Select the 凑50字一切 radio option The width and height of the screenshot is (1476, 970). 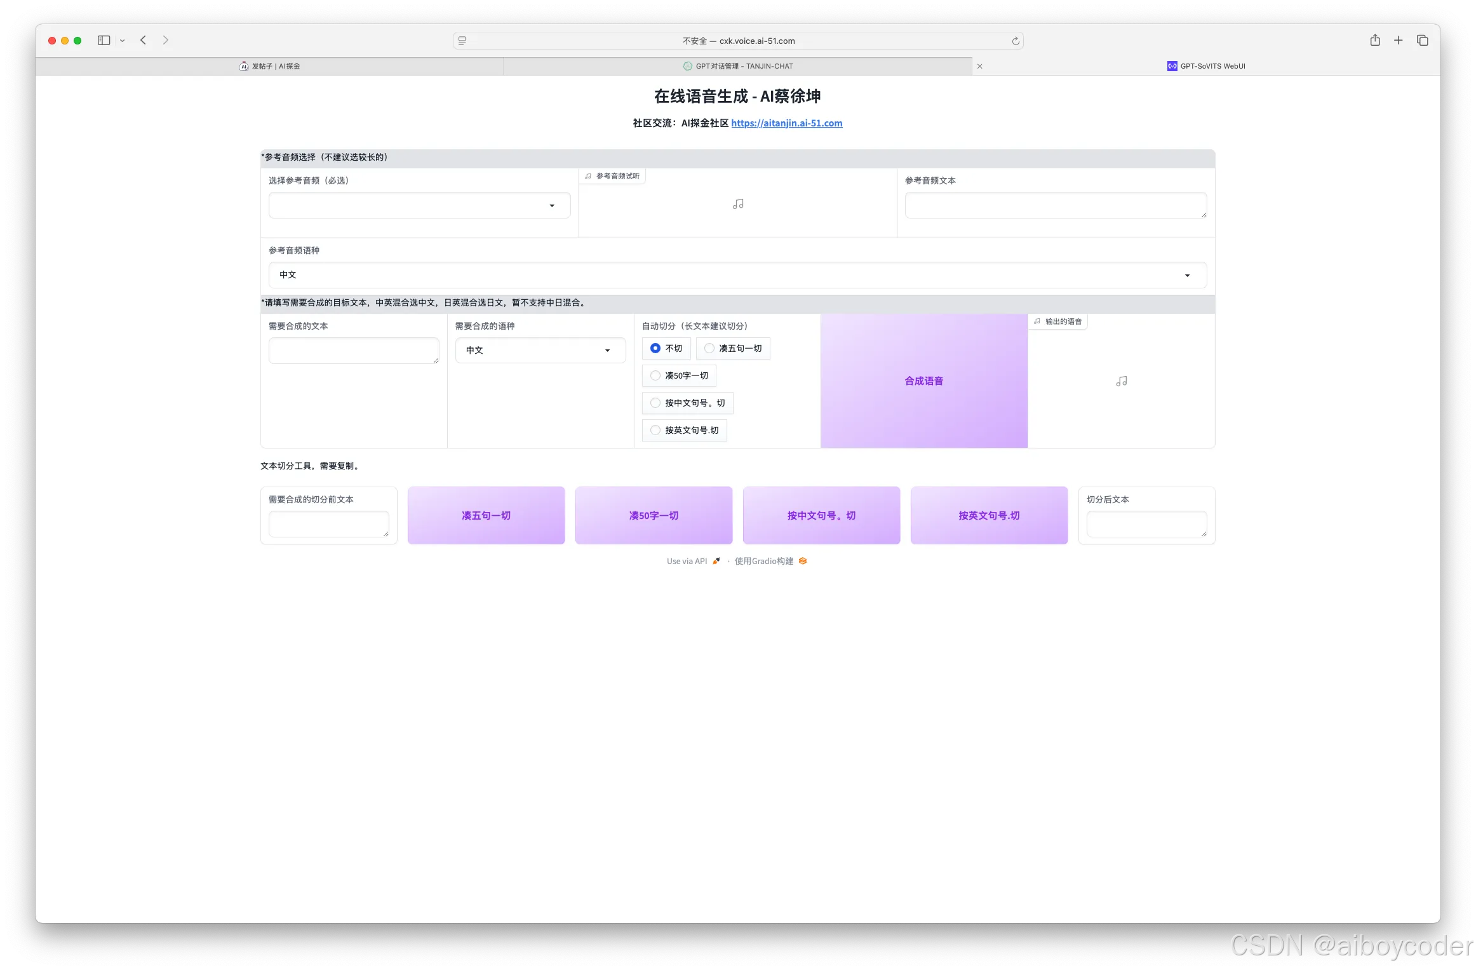pos(655,375)
